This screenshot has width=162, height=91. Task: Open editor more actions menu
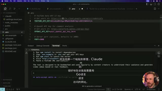(159, 9)
